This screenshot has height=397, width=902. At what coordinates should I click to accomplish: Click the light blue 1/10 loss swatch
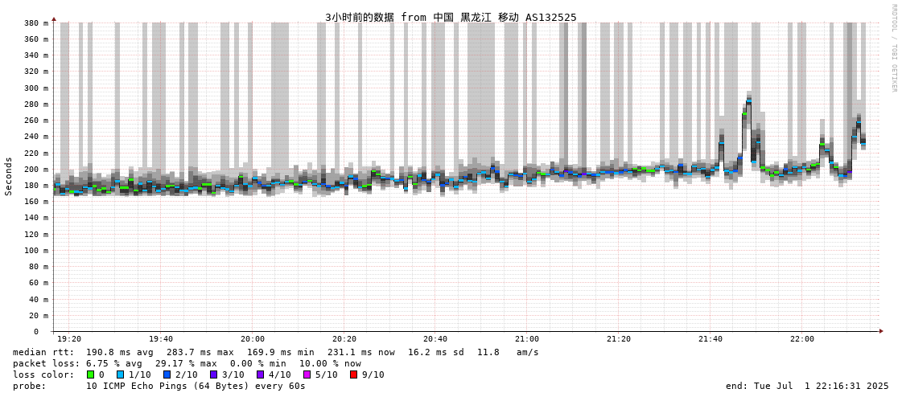(120, 374)
